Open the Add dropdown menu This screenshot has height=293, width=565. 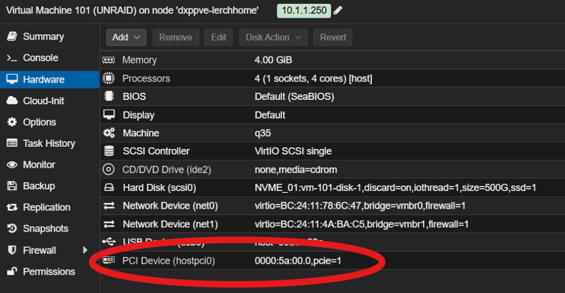pos(126,38)
